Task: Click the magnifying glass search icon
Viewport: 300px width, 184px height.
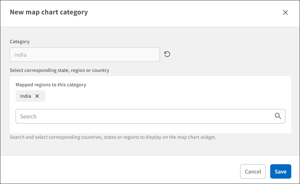Action: 278,116
